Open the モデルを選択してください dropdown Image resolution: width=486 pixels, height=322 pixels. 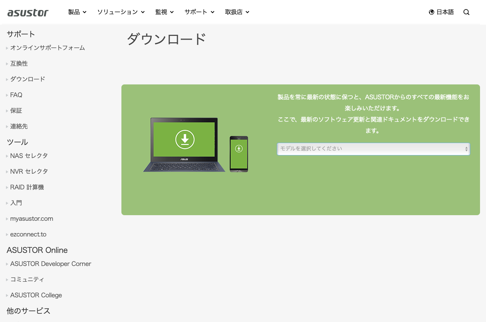click(374, 149)
